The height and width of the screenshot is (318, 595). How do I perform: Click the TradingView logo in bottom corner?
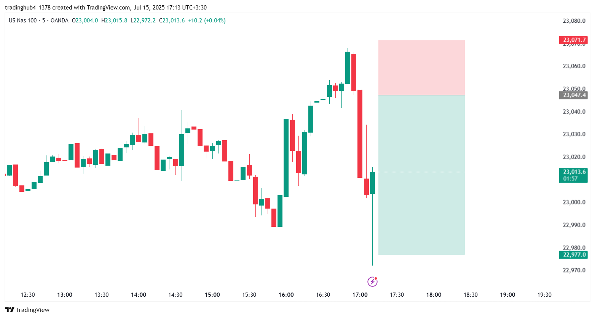pos(27,310)
